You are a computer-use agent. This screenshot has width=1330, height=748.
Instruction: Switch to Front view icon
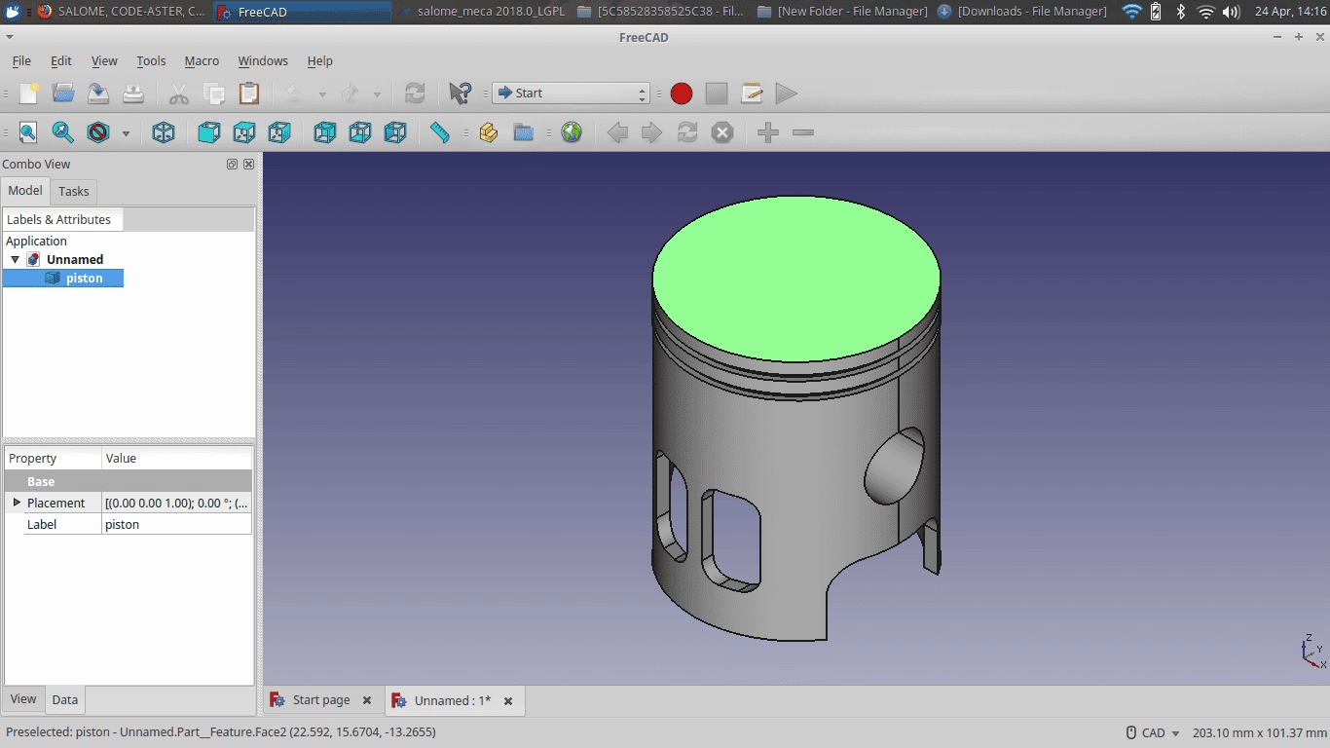209,132
